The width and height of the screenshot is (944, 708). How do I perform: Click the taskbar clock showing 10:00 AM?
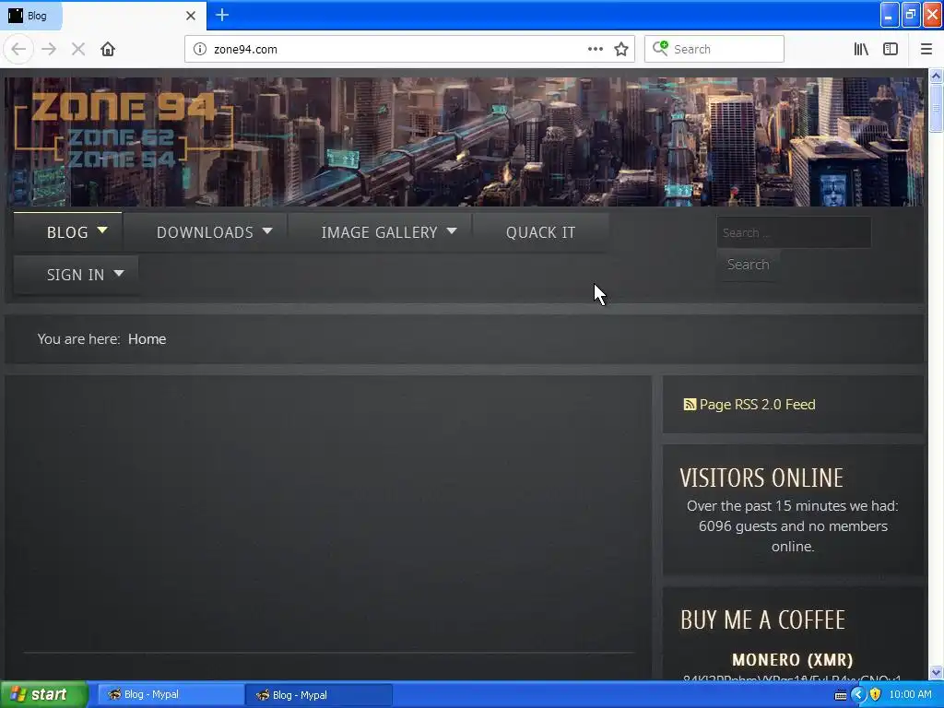pos(910,695)
